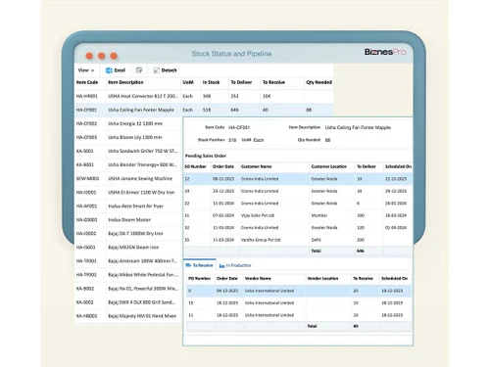Switch to the In Production tab

coord(235,265)
